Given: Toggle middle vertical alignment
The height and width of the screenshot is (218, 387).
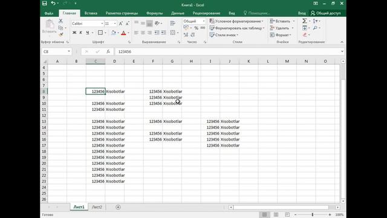Looking at the screenshot, I should coord(143,23).
